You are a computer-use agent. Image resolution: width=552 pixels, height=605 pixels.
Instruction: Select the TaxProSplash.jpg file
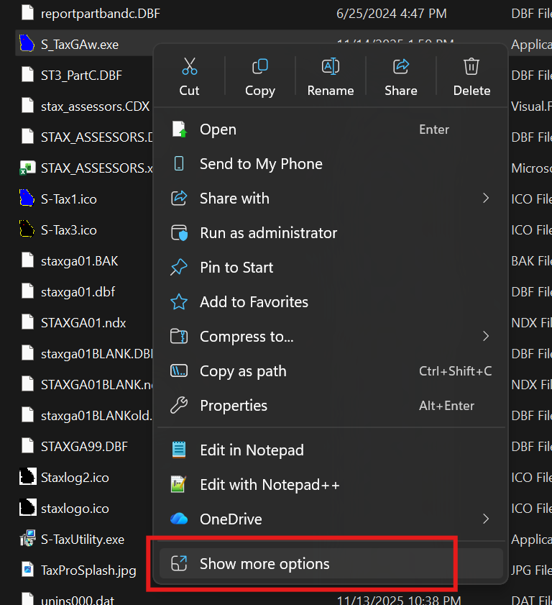coord(88,570)
